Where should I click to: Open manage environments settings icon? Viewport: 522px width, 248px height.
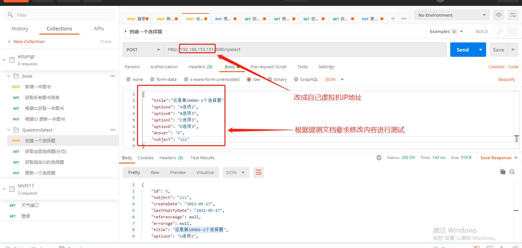point(513,15)
